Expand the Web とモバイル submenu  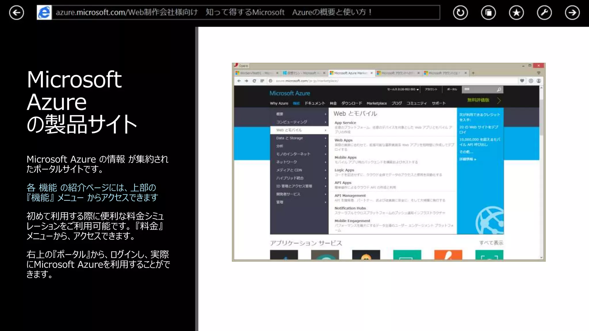pos(299,130)
